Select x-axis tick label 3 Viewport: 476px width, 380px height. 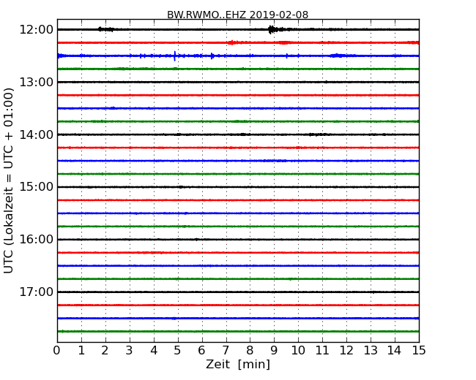click(130, 351)
